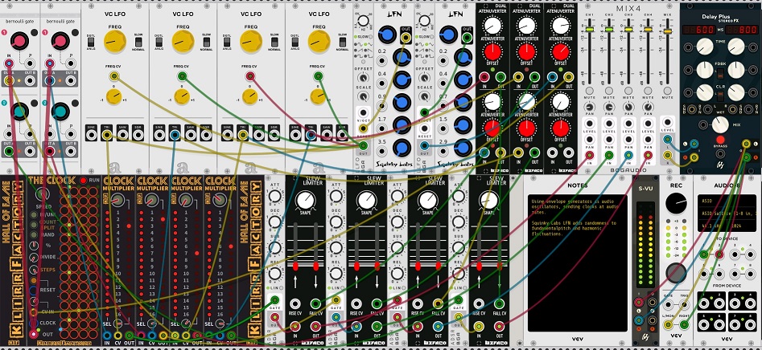Click the teal knob on the second bernoulli gate
The image size is (762, 350).
(60, 111)
